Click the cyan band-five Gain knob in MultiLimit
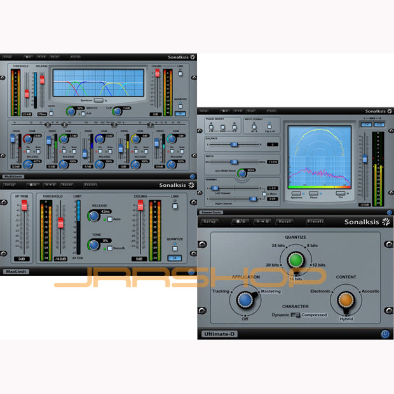This screenshot has width=394, height=394. (x=172, y=139)
